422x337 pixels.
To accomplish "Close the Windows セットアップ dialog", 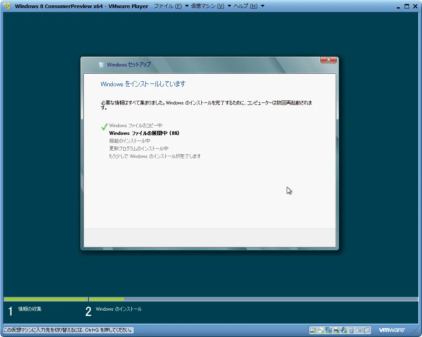I will pyautogui.click(x=328, y=60).
